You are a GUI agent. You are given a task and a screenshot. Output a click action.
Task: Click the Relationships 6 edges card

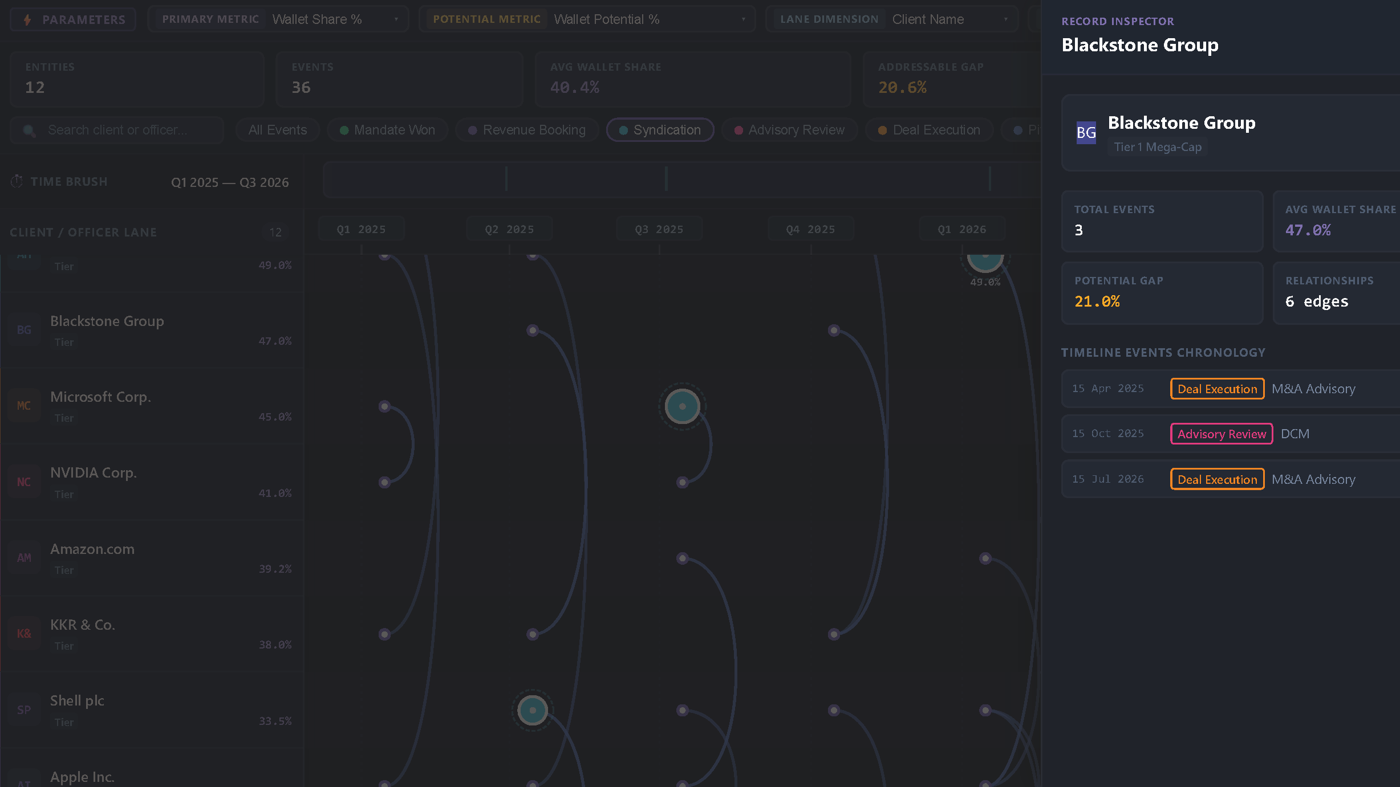(x=1336, y=293)
